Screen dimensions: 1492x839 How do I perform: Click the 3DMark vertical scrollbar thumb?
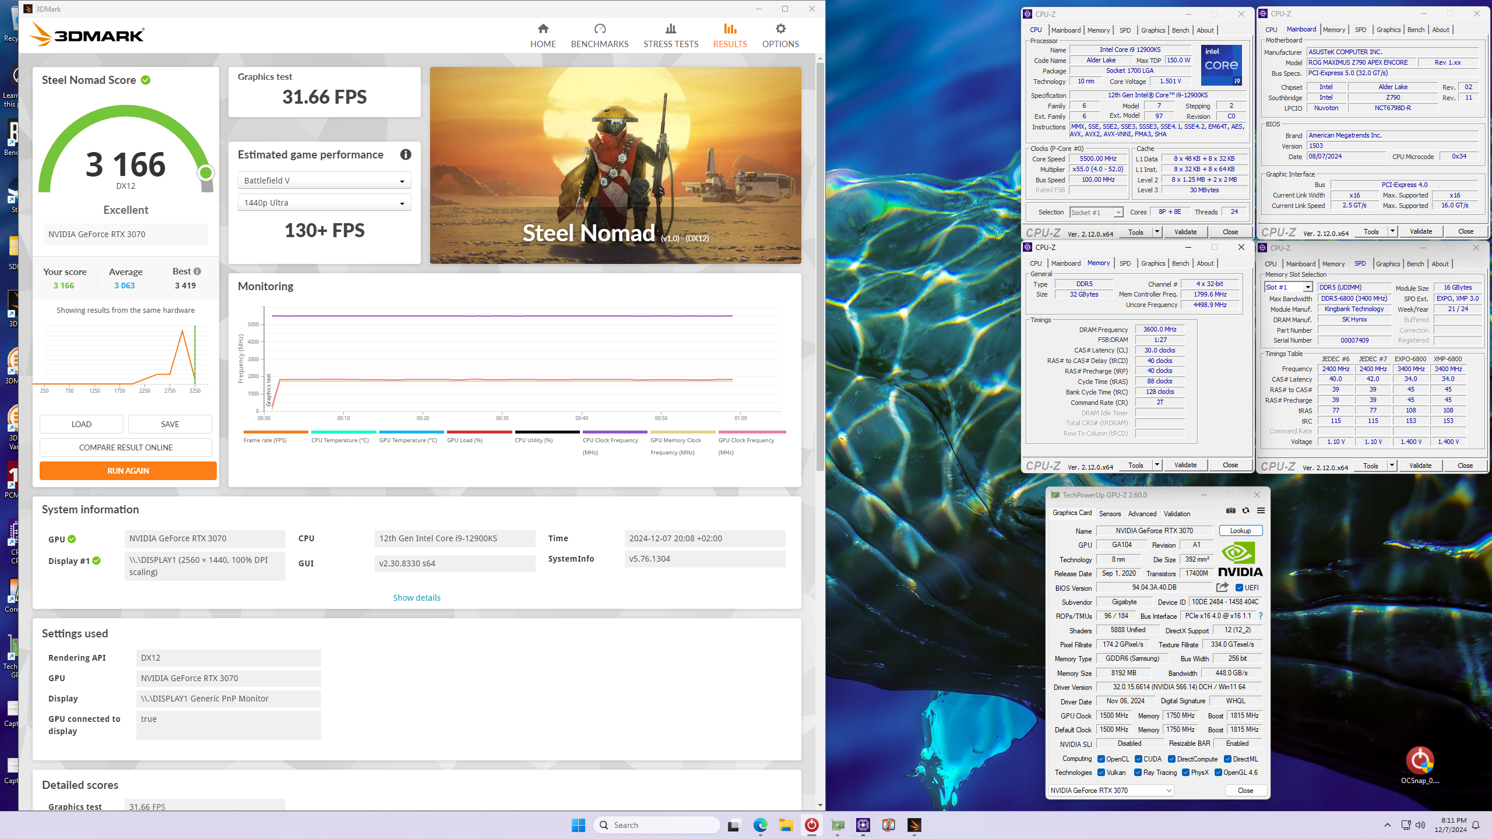(820, 266)
